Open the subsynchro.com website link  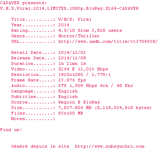pyautogui.click(x=109, y=146)
